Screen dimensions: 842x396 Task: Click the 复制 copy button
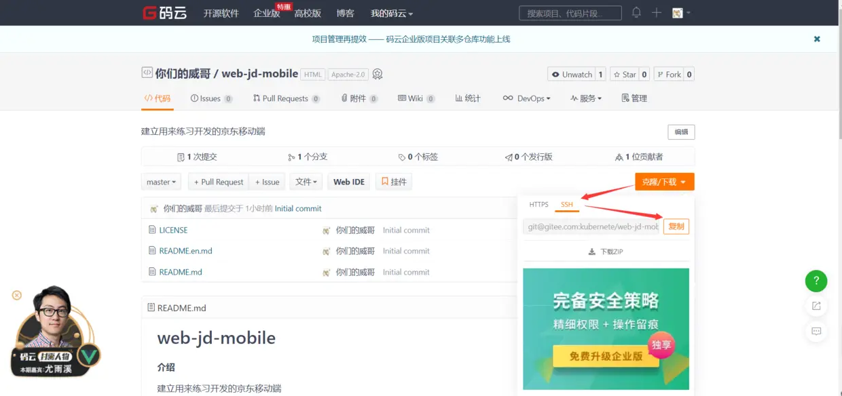[x=676, y=226]
